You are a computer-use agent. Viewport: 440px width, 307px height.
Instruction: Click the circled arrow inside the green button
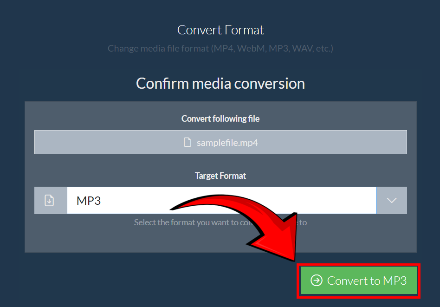click(x=317, y=281)
